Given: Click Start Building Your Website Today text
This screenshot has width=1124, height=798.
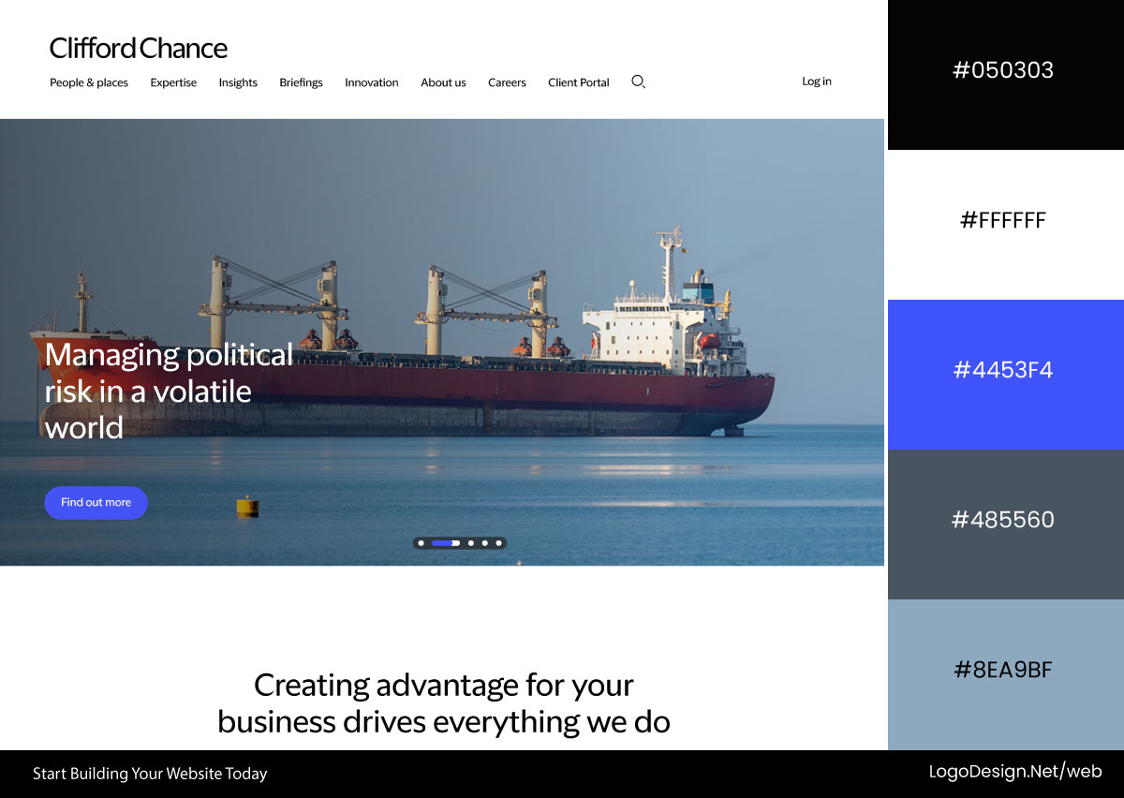Looking at the screenshot, I should (x=150, y=774).
